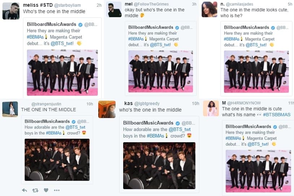Retweet the strangersjustin tweet
This screenshot has height=196, width=294.
pyautogui.click(x=35, y=190)
